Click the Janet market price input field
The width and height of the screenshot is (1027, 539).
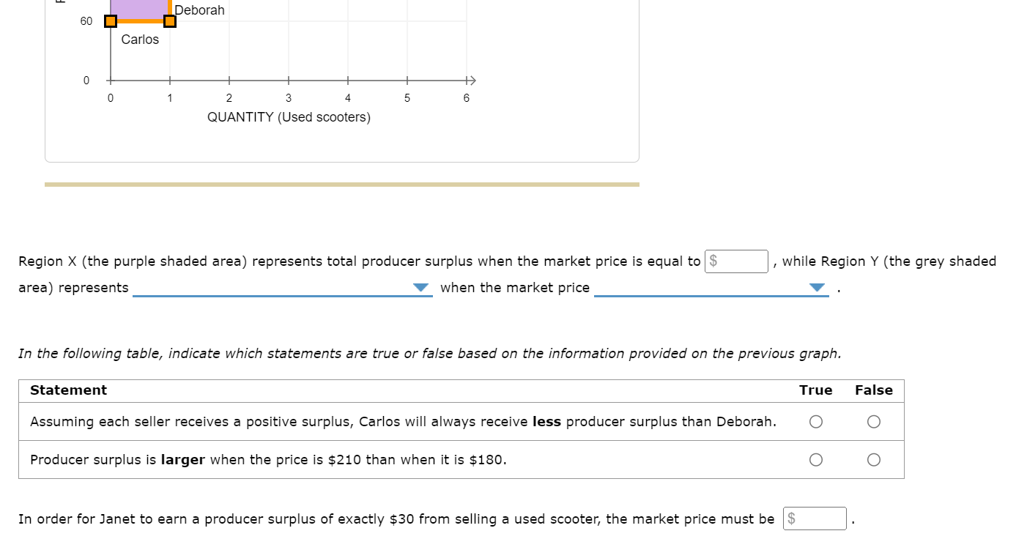[815, 518]
